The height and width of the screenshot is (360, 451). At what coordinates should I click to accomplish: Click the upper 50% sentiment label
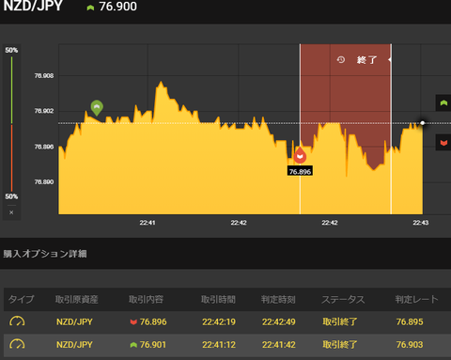point(11,50)
